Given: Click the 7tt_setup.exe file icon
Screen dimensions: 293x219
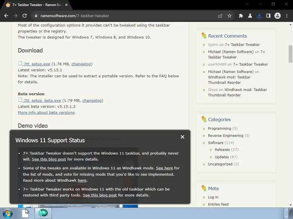Looking at the screenshot, I should pyautogui.click(x=20, y=63).
